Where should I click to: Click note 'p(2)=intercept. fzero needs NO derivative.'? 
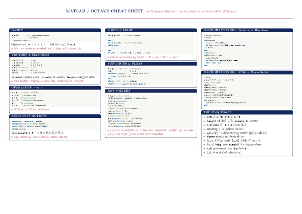point(136,134)
